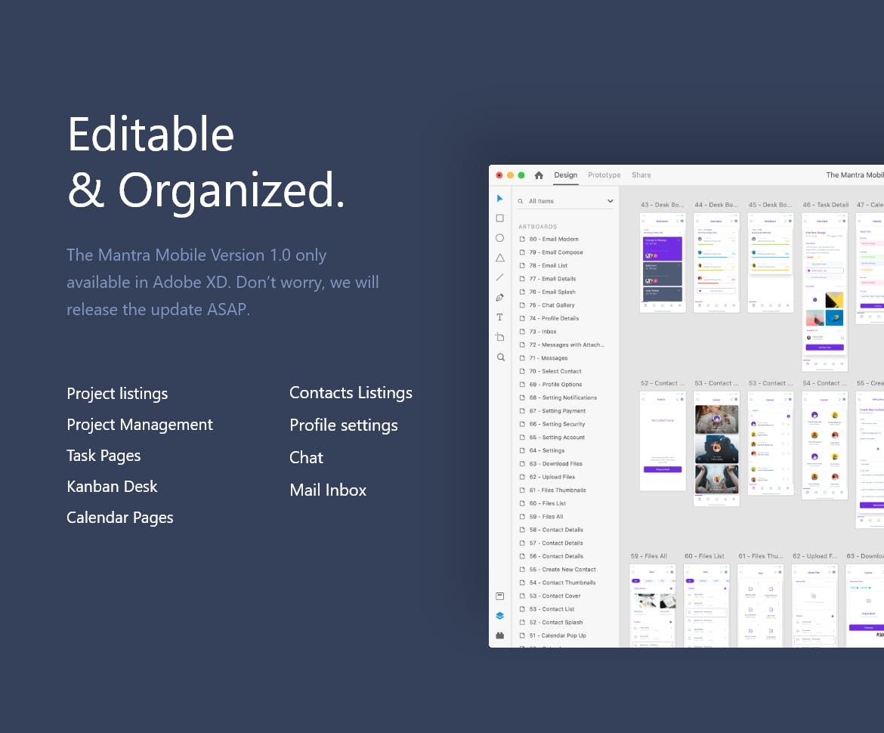Select the Pen tool

(499, 298)
